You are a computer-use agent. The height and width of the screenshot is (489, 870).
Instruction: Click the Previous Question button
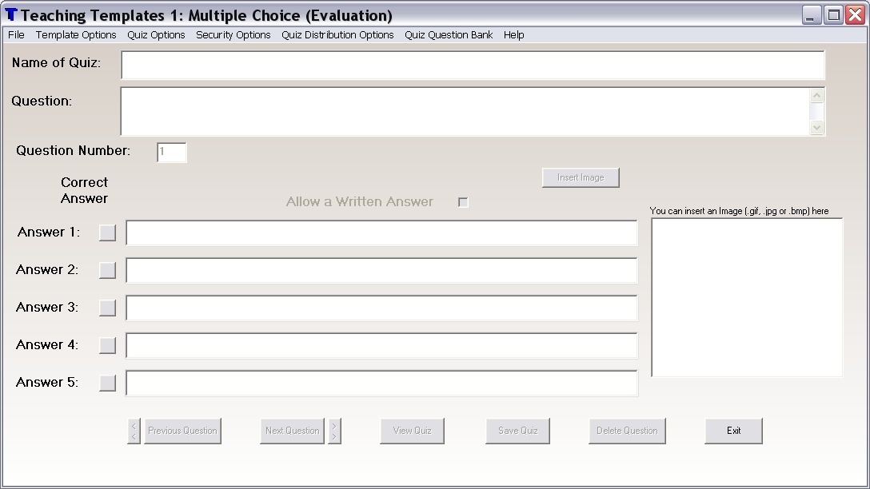pyautogui.click(x=182, y=431)
